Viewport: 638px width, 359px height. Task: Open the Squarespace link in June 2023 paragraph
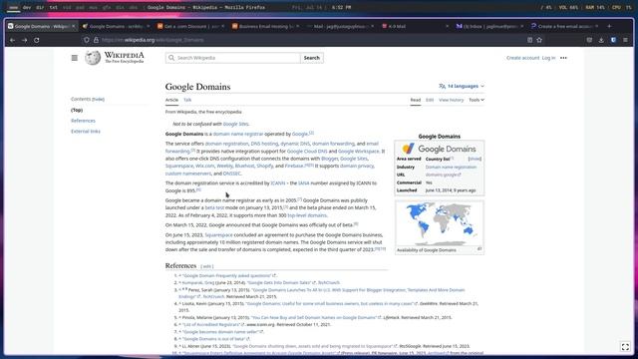[218, 235]
